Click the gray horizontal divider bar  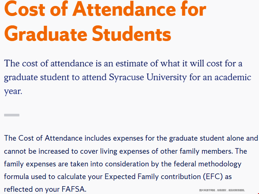tap(12, 115)
